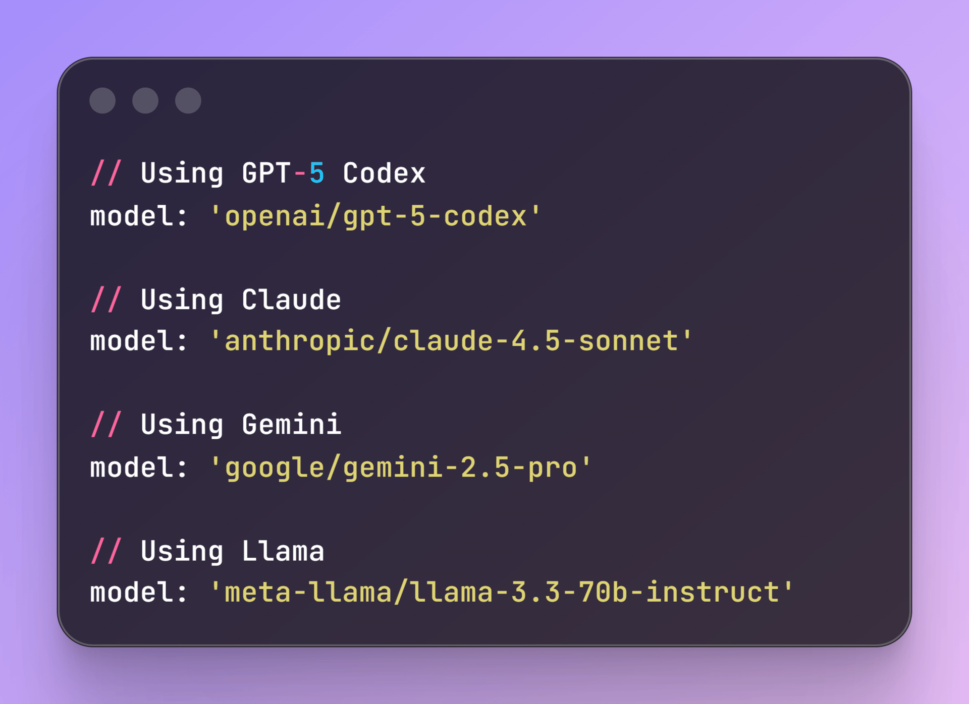Click the middle gray window dot
Screen dimensions: 969x704
145,100
